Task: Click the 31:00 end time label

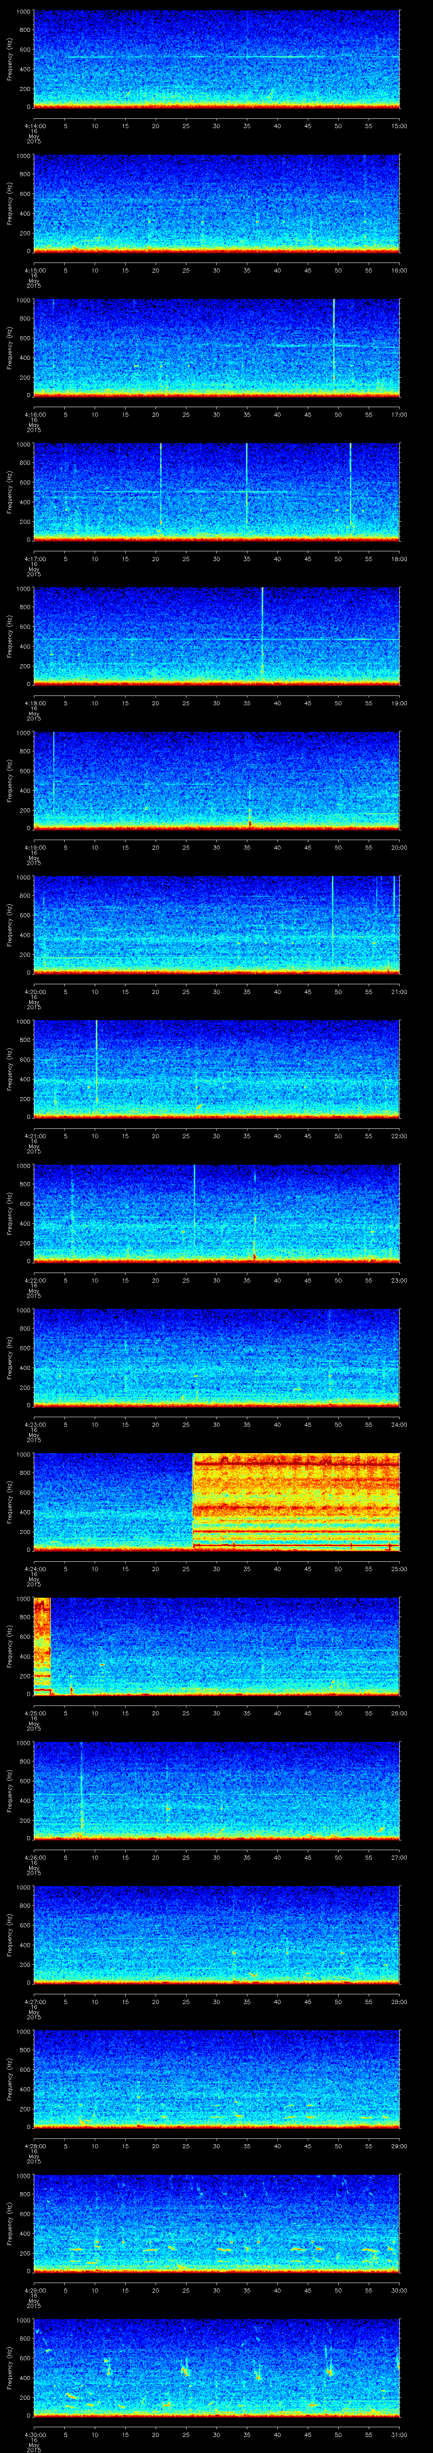Action: [400, 2435]
